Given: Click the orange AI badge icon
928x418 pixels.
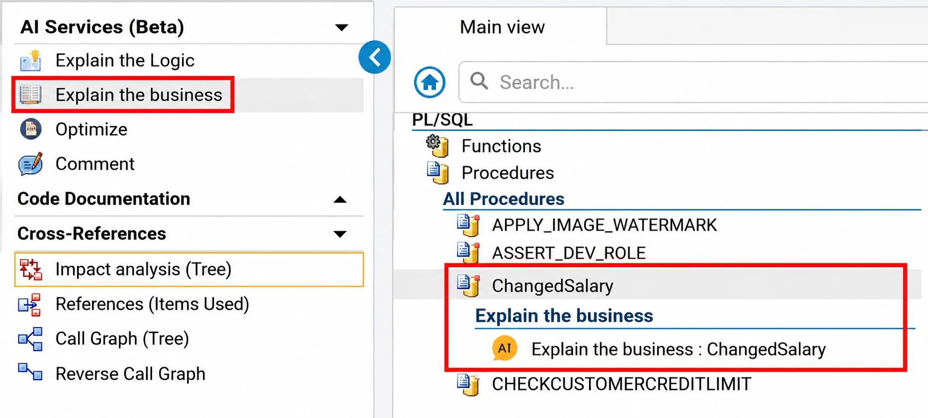Looking at the screenshot, I should 505,348.
